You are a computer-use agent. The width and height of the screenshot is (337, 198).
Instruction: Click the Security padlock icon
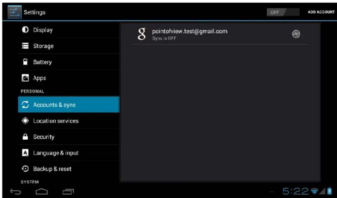coord(25,137)
